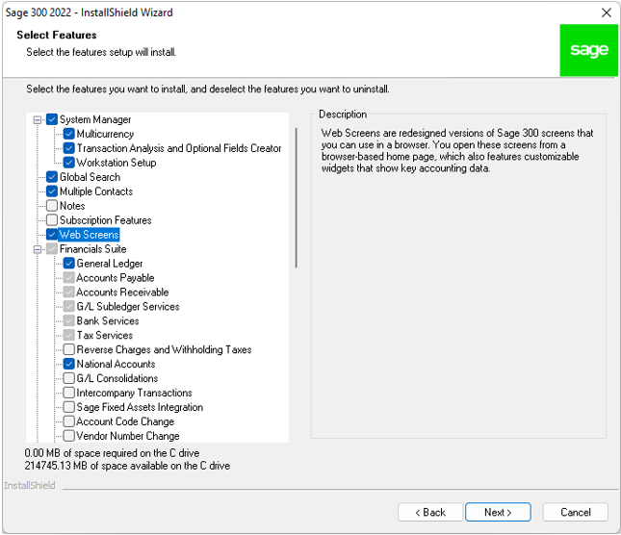Uncheck the National Accounts checkbox
Screen dimensions: 621x535
tap(69, 365)
